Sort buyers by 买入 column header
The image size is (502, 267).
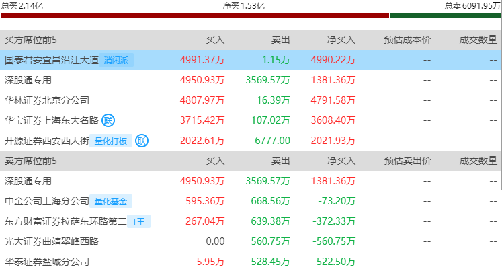215,40
